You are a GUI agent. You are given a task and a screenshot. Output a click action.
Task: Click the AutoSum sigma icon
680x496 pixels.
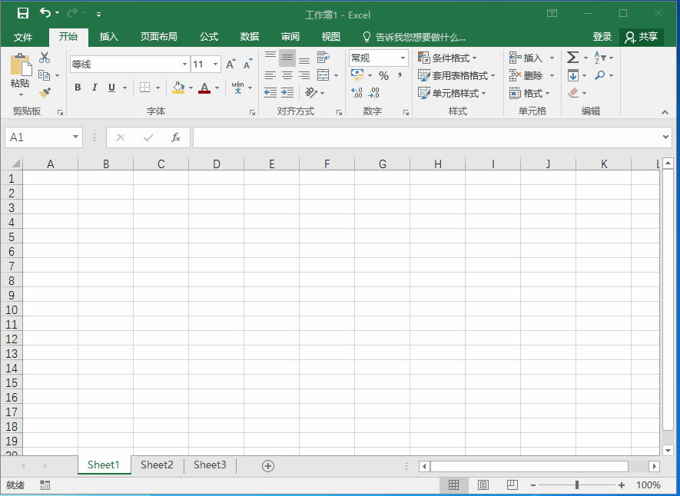[572, 58]
